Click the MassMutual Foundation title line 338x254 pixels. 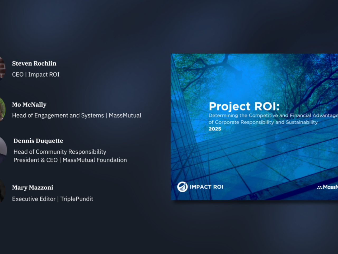point(70,160)
